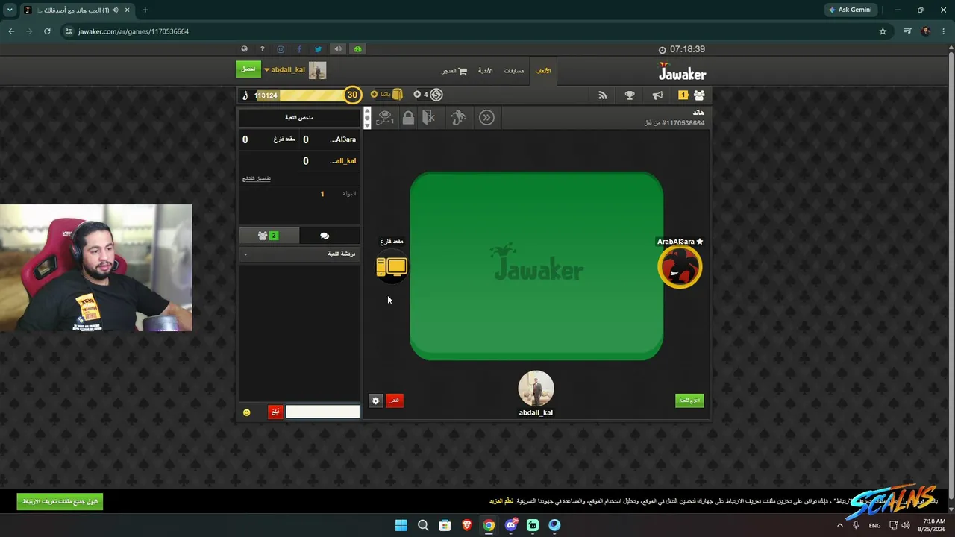Open the الأندية clubs tab

pyautogui.click(x=485, y=71)
